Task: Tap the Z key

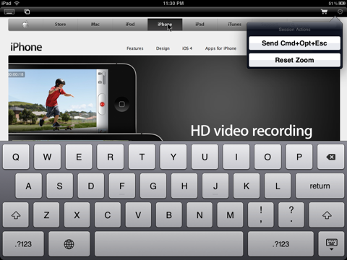Action: coord(46,215)
